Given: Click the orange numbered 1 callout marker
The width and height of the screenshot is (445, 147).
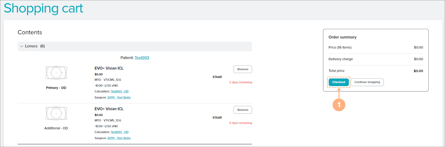Looking at the screenshot, I should [339, 105].
